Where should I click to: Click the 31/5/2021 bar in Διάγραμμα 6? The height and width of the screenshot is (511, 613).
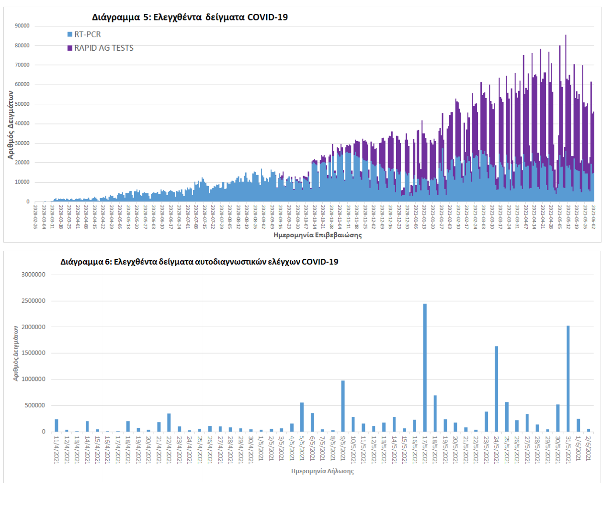tap(568, 378)
